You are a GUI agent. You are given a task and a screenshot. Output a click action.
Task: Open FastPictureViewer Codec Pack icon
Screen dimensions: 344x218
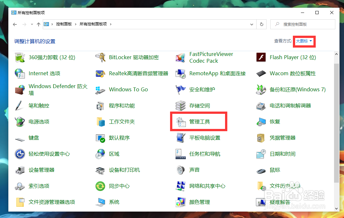pos(181,58)
